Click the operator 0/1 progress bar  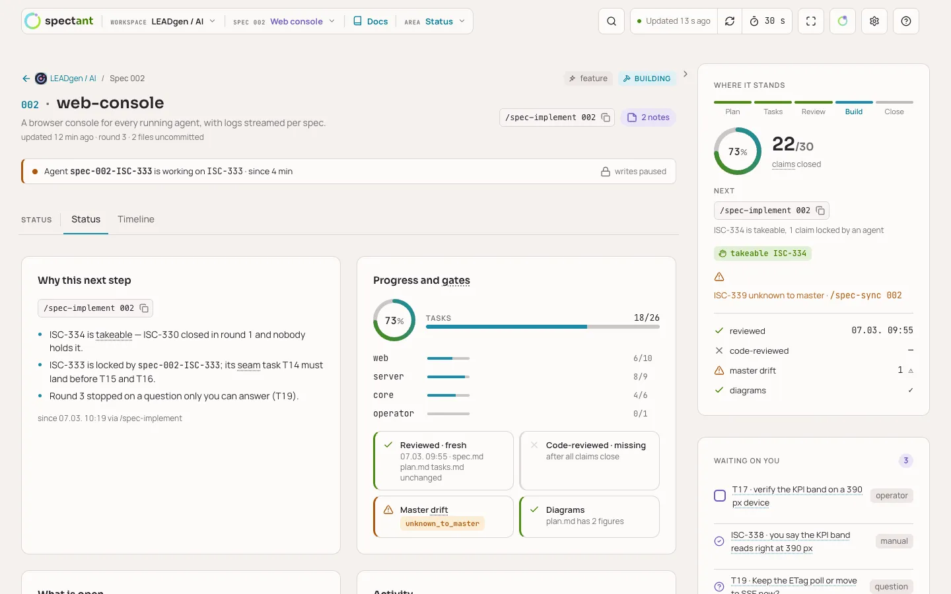tap(448, 414)
